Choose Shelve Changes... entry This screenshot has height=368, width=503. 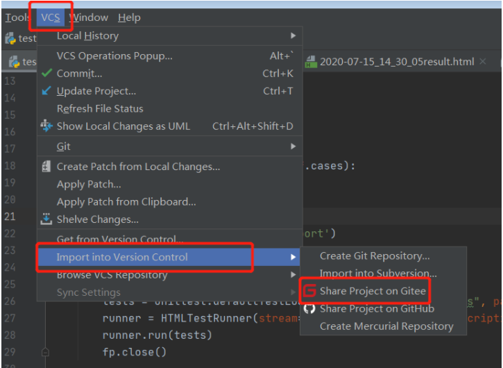(x=170, y=219)
